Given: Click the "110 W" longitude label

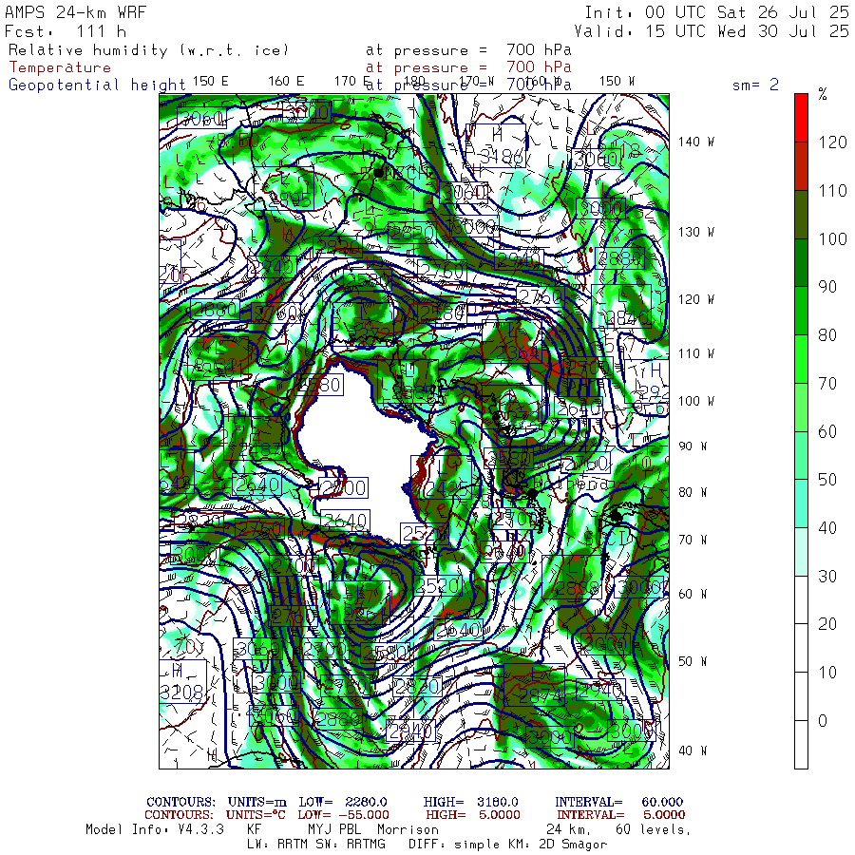Looking at the screenshot, I should tap(696, 353).
